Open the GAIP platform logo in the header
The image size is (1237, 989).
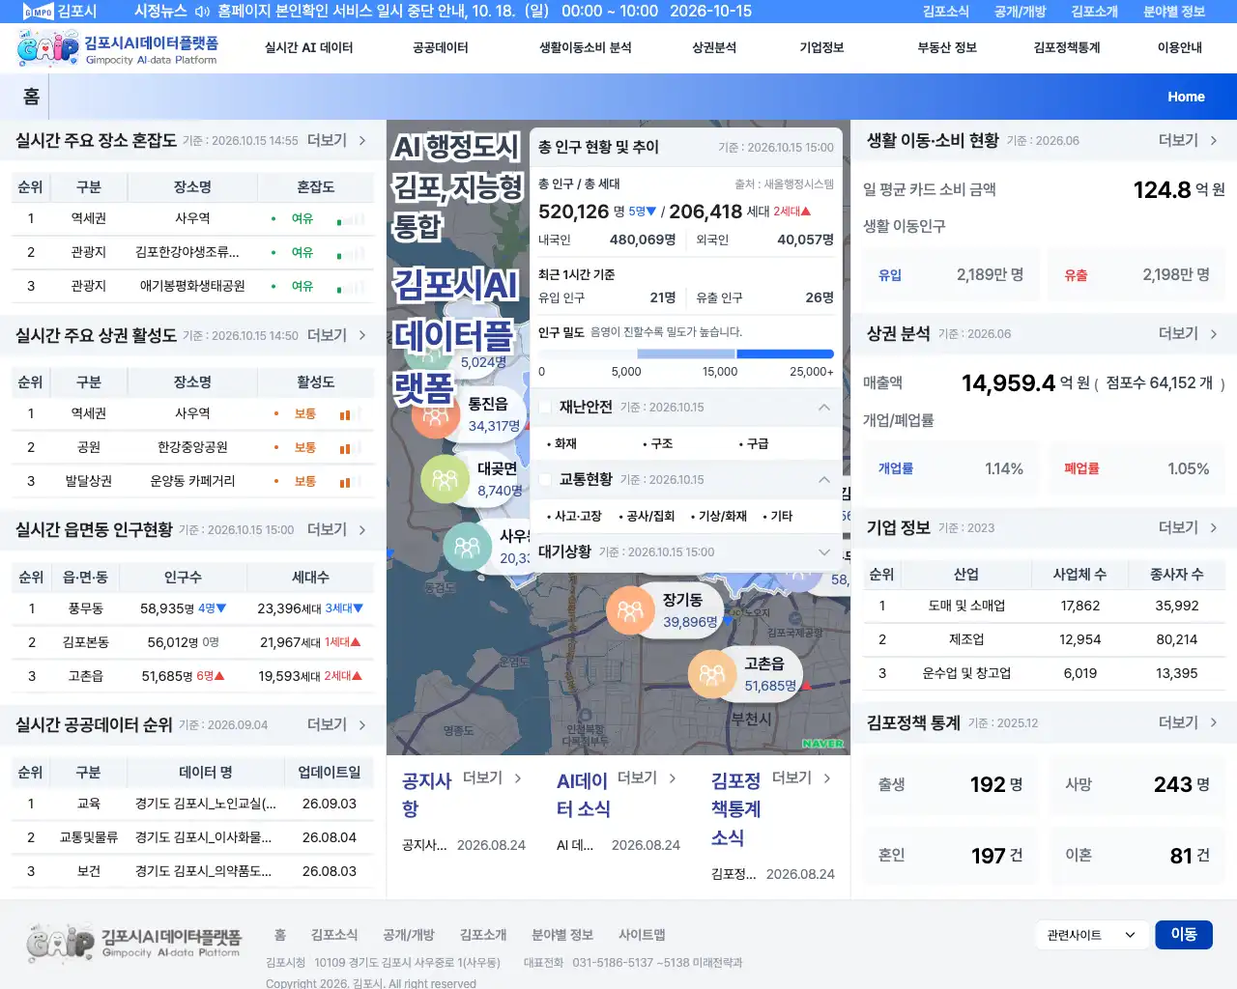pyautogui.click(x=117, y=48)
